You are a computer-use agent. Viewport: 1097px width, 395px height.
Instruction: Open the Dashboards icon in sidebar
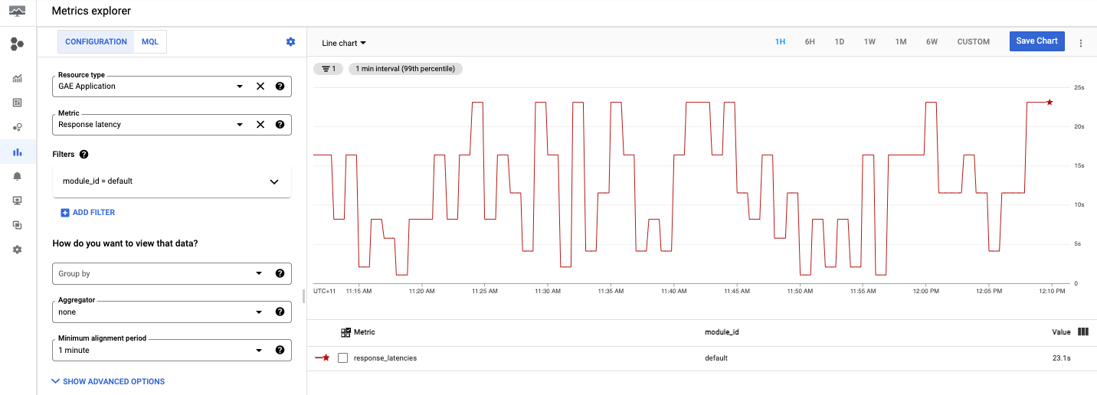(x=17, y=102)
